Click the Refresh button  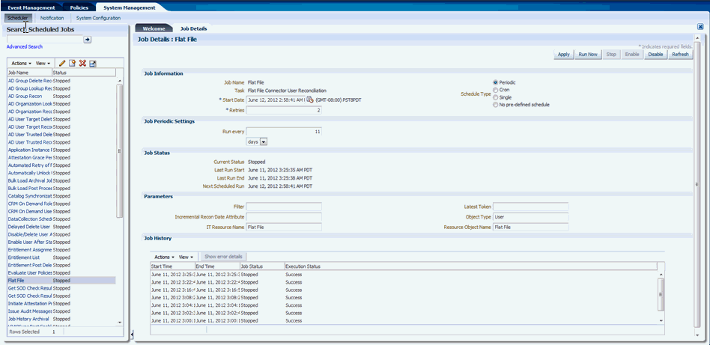(x=680, y=55)
